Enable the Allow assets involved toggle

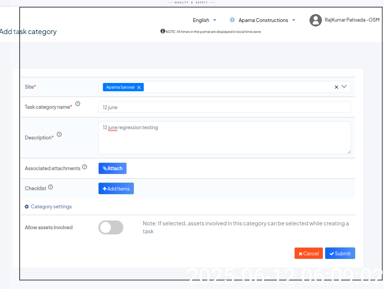tap(111, 227)
